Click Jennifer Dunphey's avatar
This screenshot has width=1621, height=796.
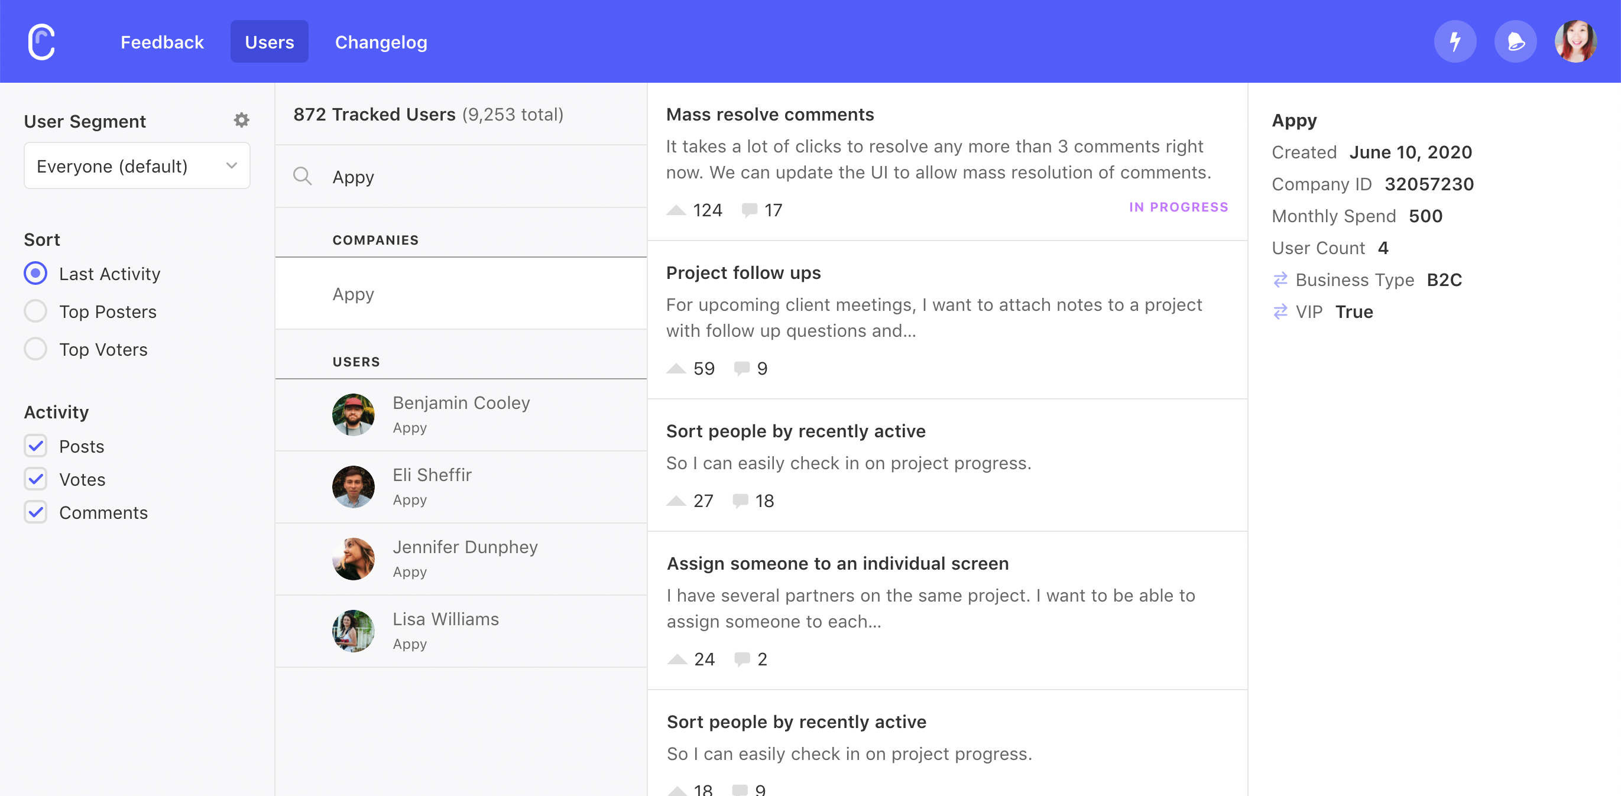pyautogui.click(x=353, y=559)
